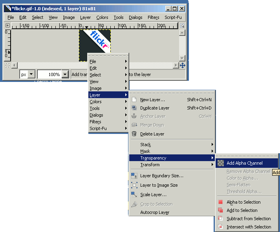This screenshot has height=232, width=280.
Task: Open the px unit dropdown
Action: click(x=31, y=74)
